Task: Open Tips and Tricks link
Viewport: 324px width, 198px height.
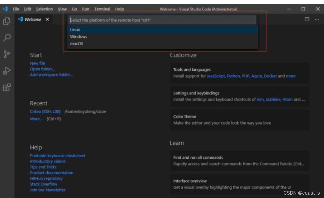Action: pos(43,167)
